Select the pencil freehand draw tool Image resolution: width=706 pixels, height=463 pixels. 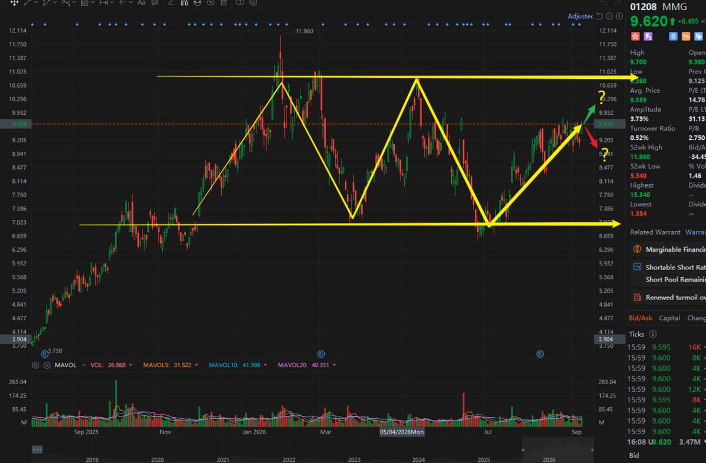click(x=171, y=2)
